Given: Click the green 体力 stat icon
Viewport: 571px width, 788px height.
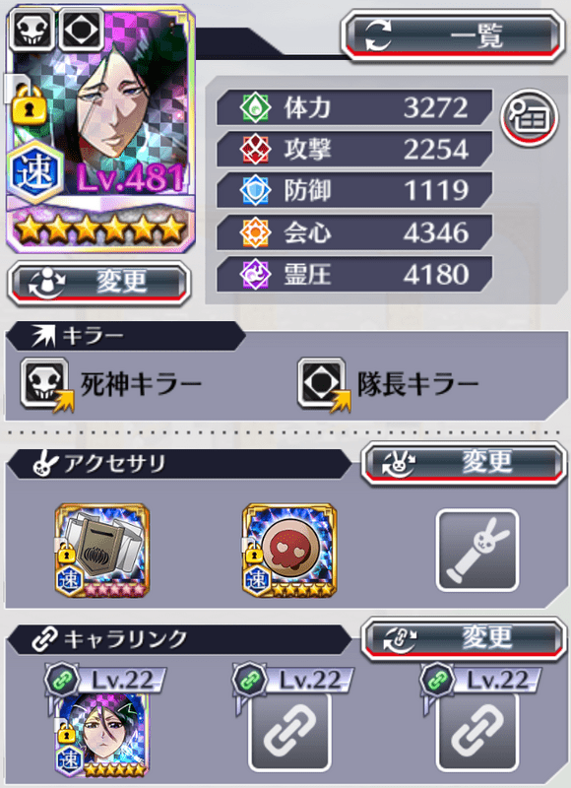Looking at the screenshot, I should click(255, 107).
